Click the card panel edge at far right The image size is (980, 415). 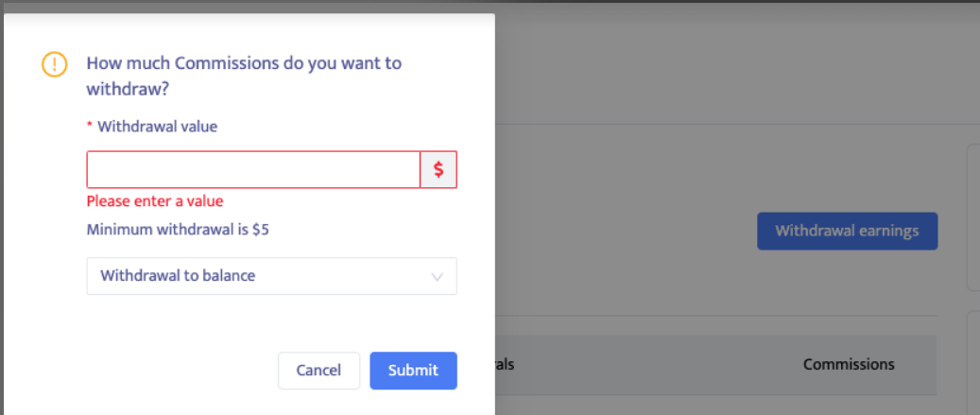[971, 217]
